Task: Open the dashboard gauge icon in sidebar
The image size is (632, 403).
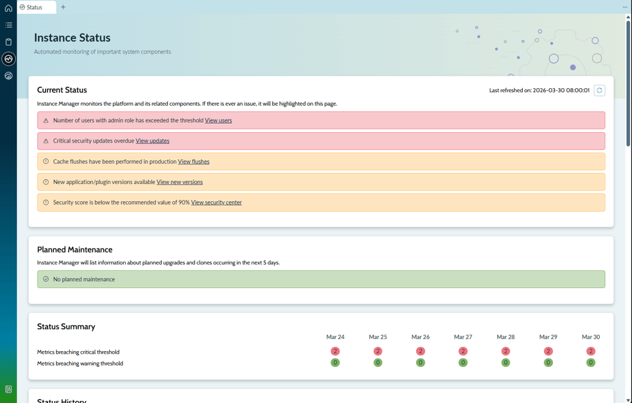Action: tap(9, 76)
